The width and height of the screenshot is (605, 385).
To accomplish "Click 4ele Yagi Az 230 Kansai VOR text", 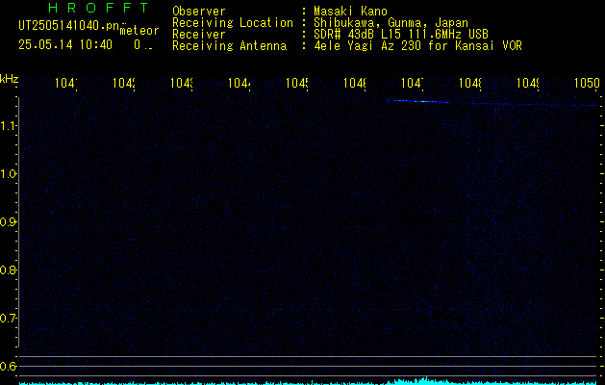I will [x=417, y=45].
